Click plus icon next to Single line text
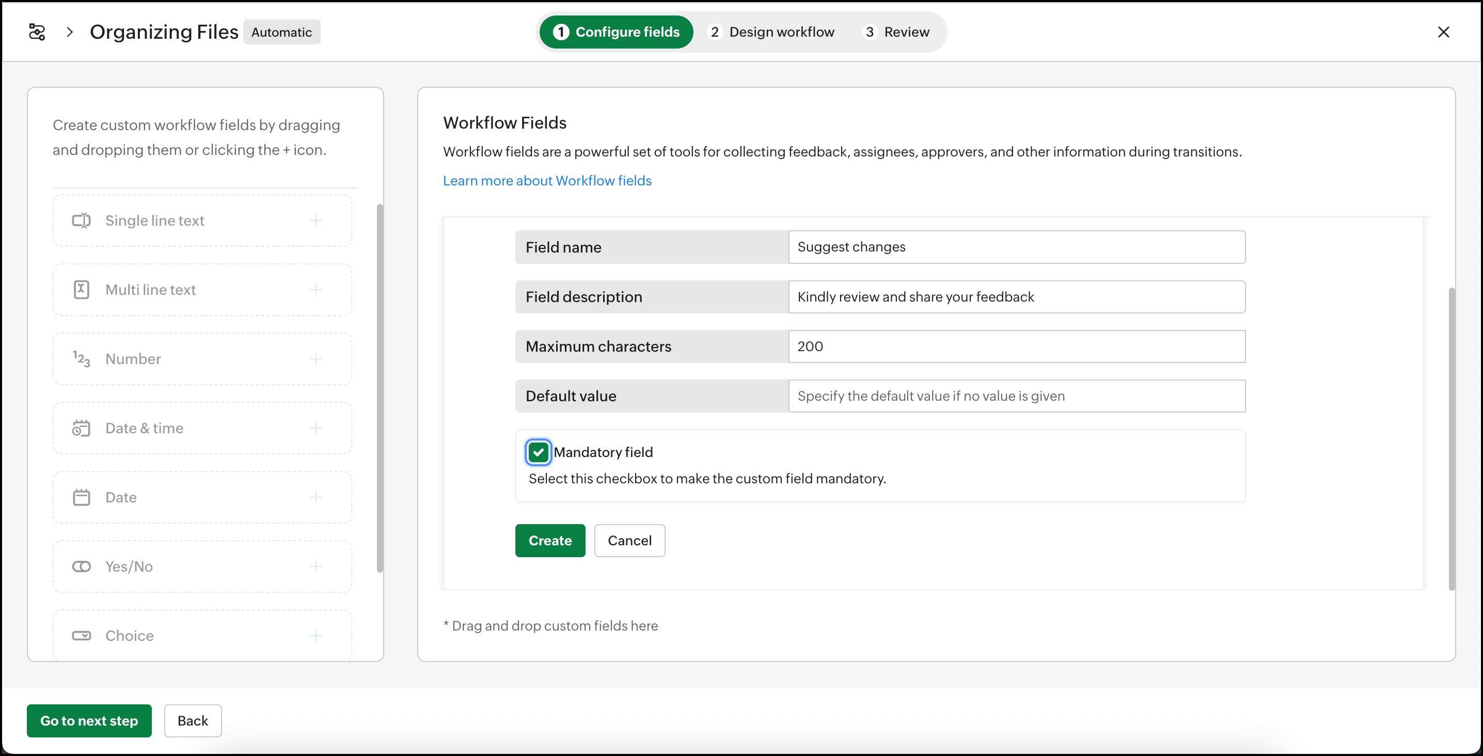Viewport: 1483px width, 756px height. point(316,220)
